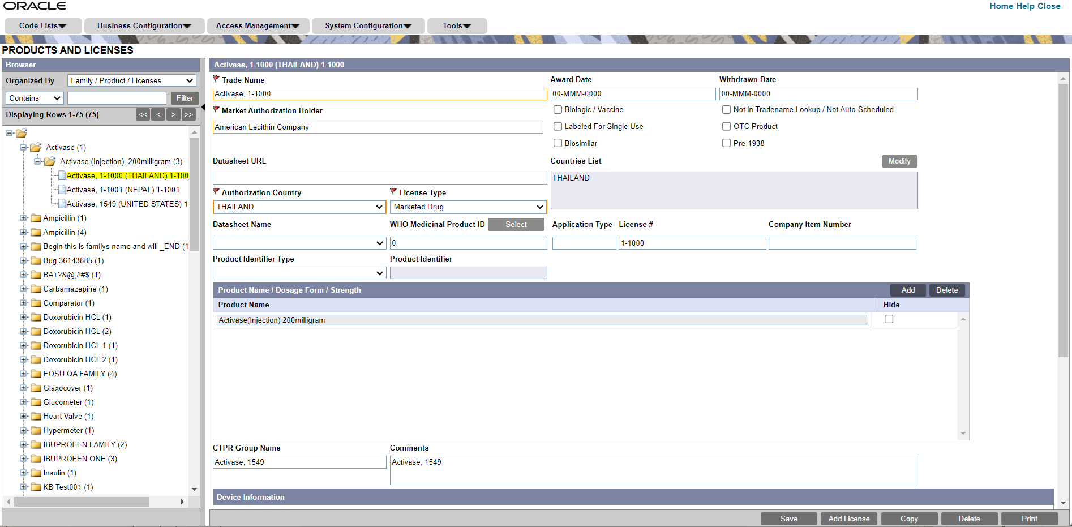Check the Biosimilar option

click(558, 143)
